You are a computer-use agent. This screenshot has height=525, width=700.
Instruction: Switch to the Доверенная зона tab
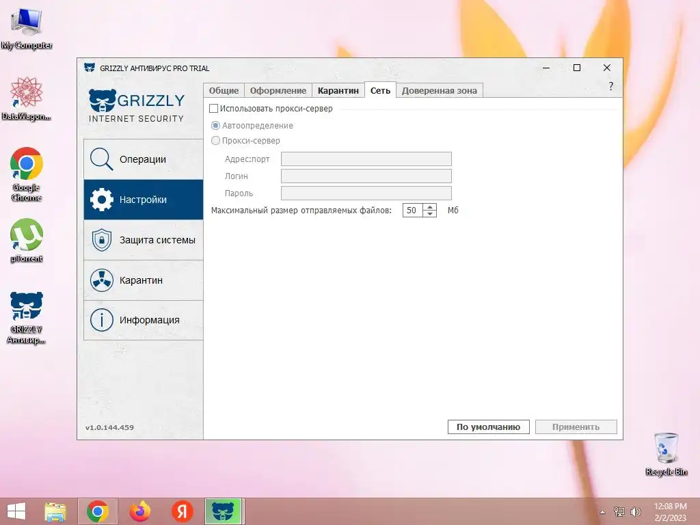coord(440,91)
